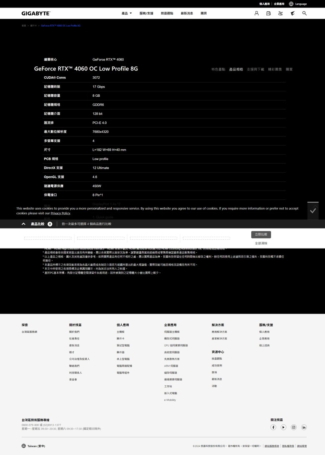This screenshot has height=455, width=325.
Task: Open footer link 主機板
Action: (120, 332)
